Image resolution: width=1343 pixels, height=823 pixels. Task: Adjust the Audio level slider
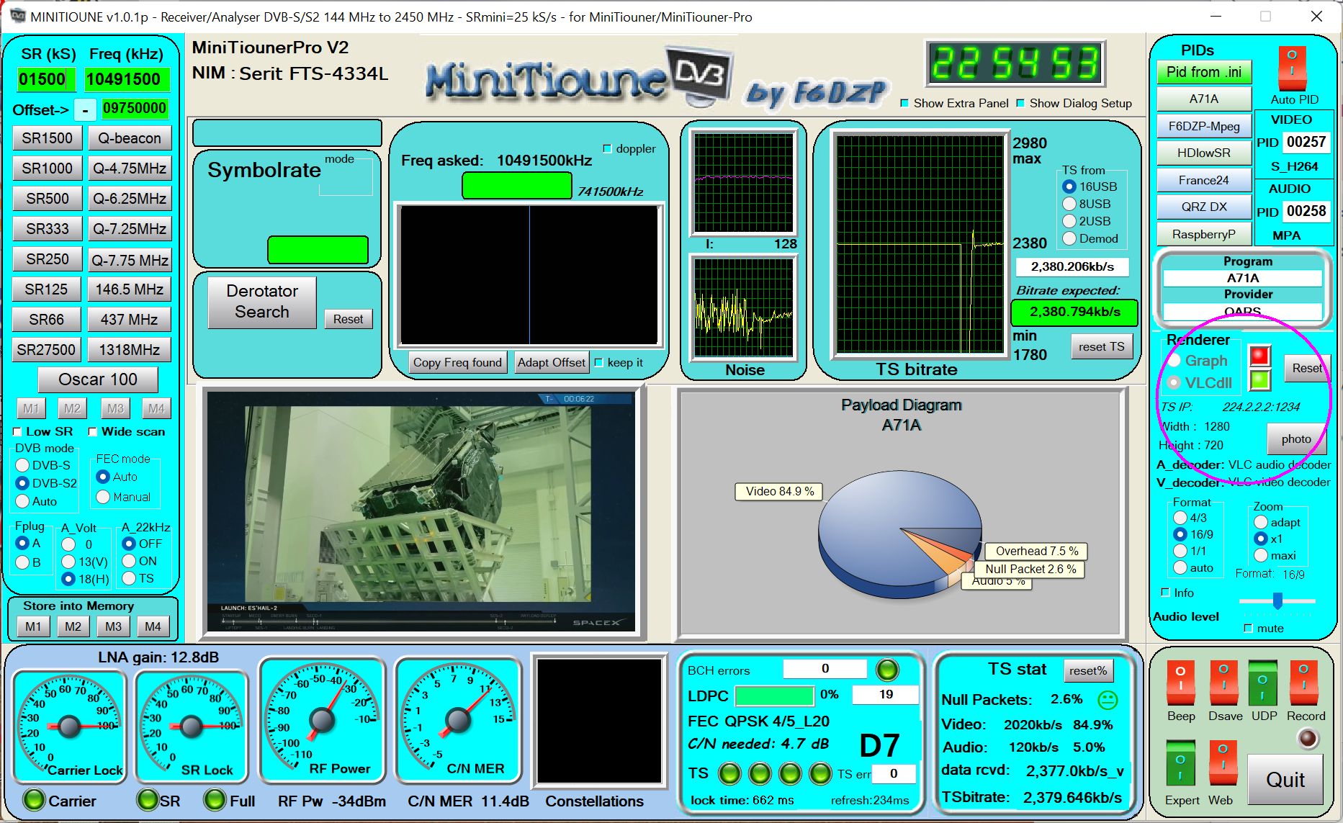pyautogui.click(x=1277, y=600)
